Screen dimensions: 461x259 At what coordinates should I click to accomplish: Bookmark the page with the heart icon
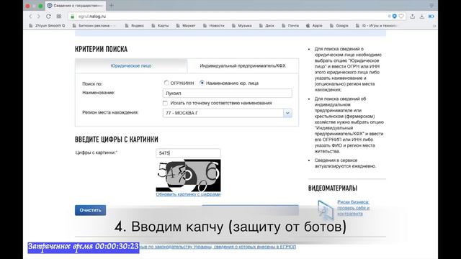401,17
